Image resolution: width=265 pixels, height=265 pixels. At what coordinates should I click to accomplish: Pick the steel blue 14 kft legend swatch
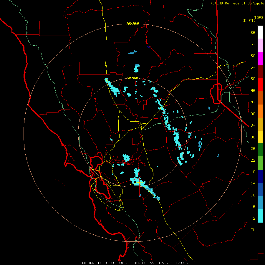tap(260, 203)
